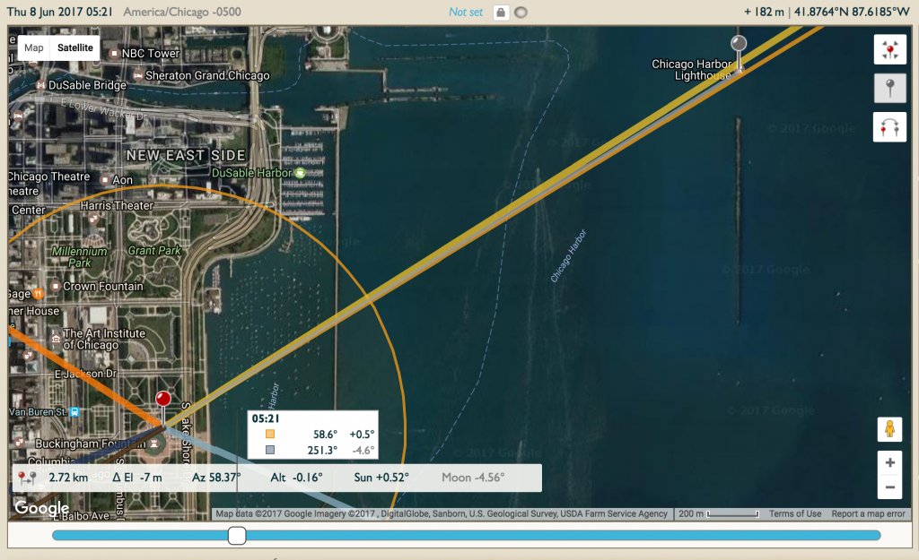Open the Terms of Use link
This screenshot has height=560, width=919.
click(795, 513)
